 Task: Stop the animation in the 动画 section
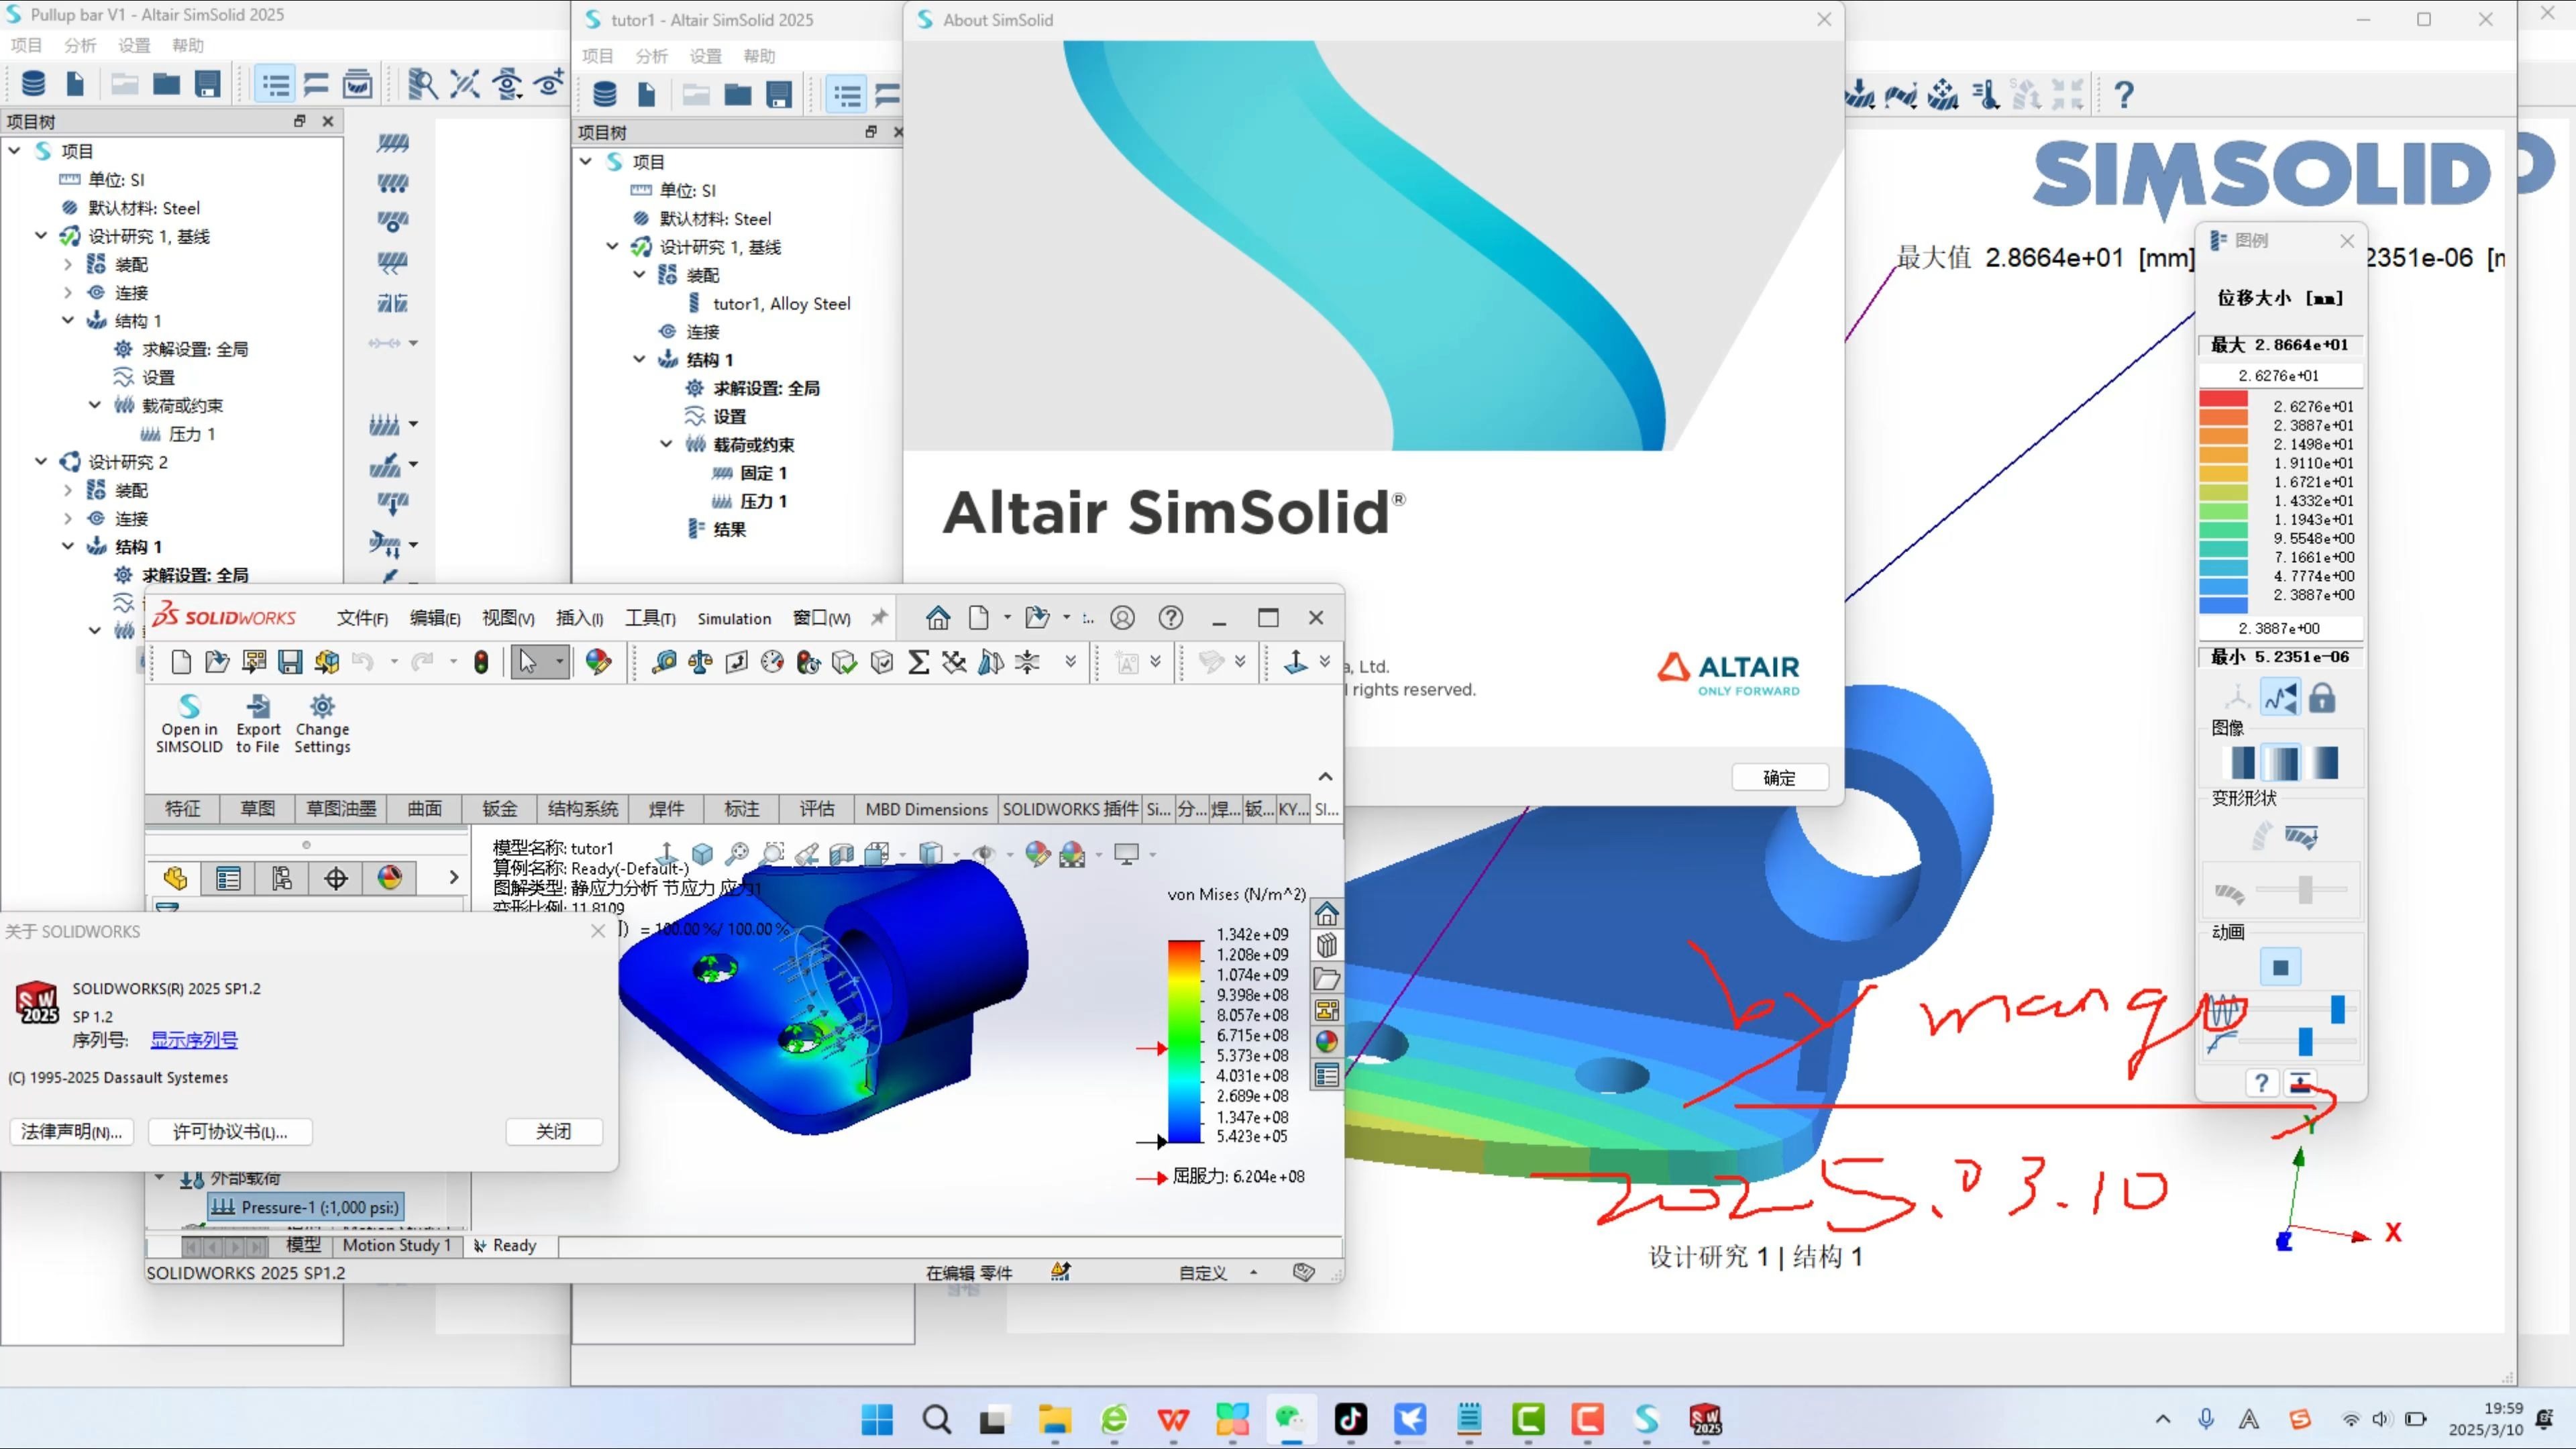[2281, 966]
